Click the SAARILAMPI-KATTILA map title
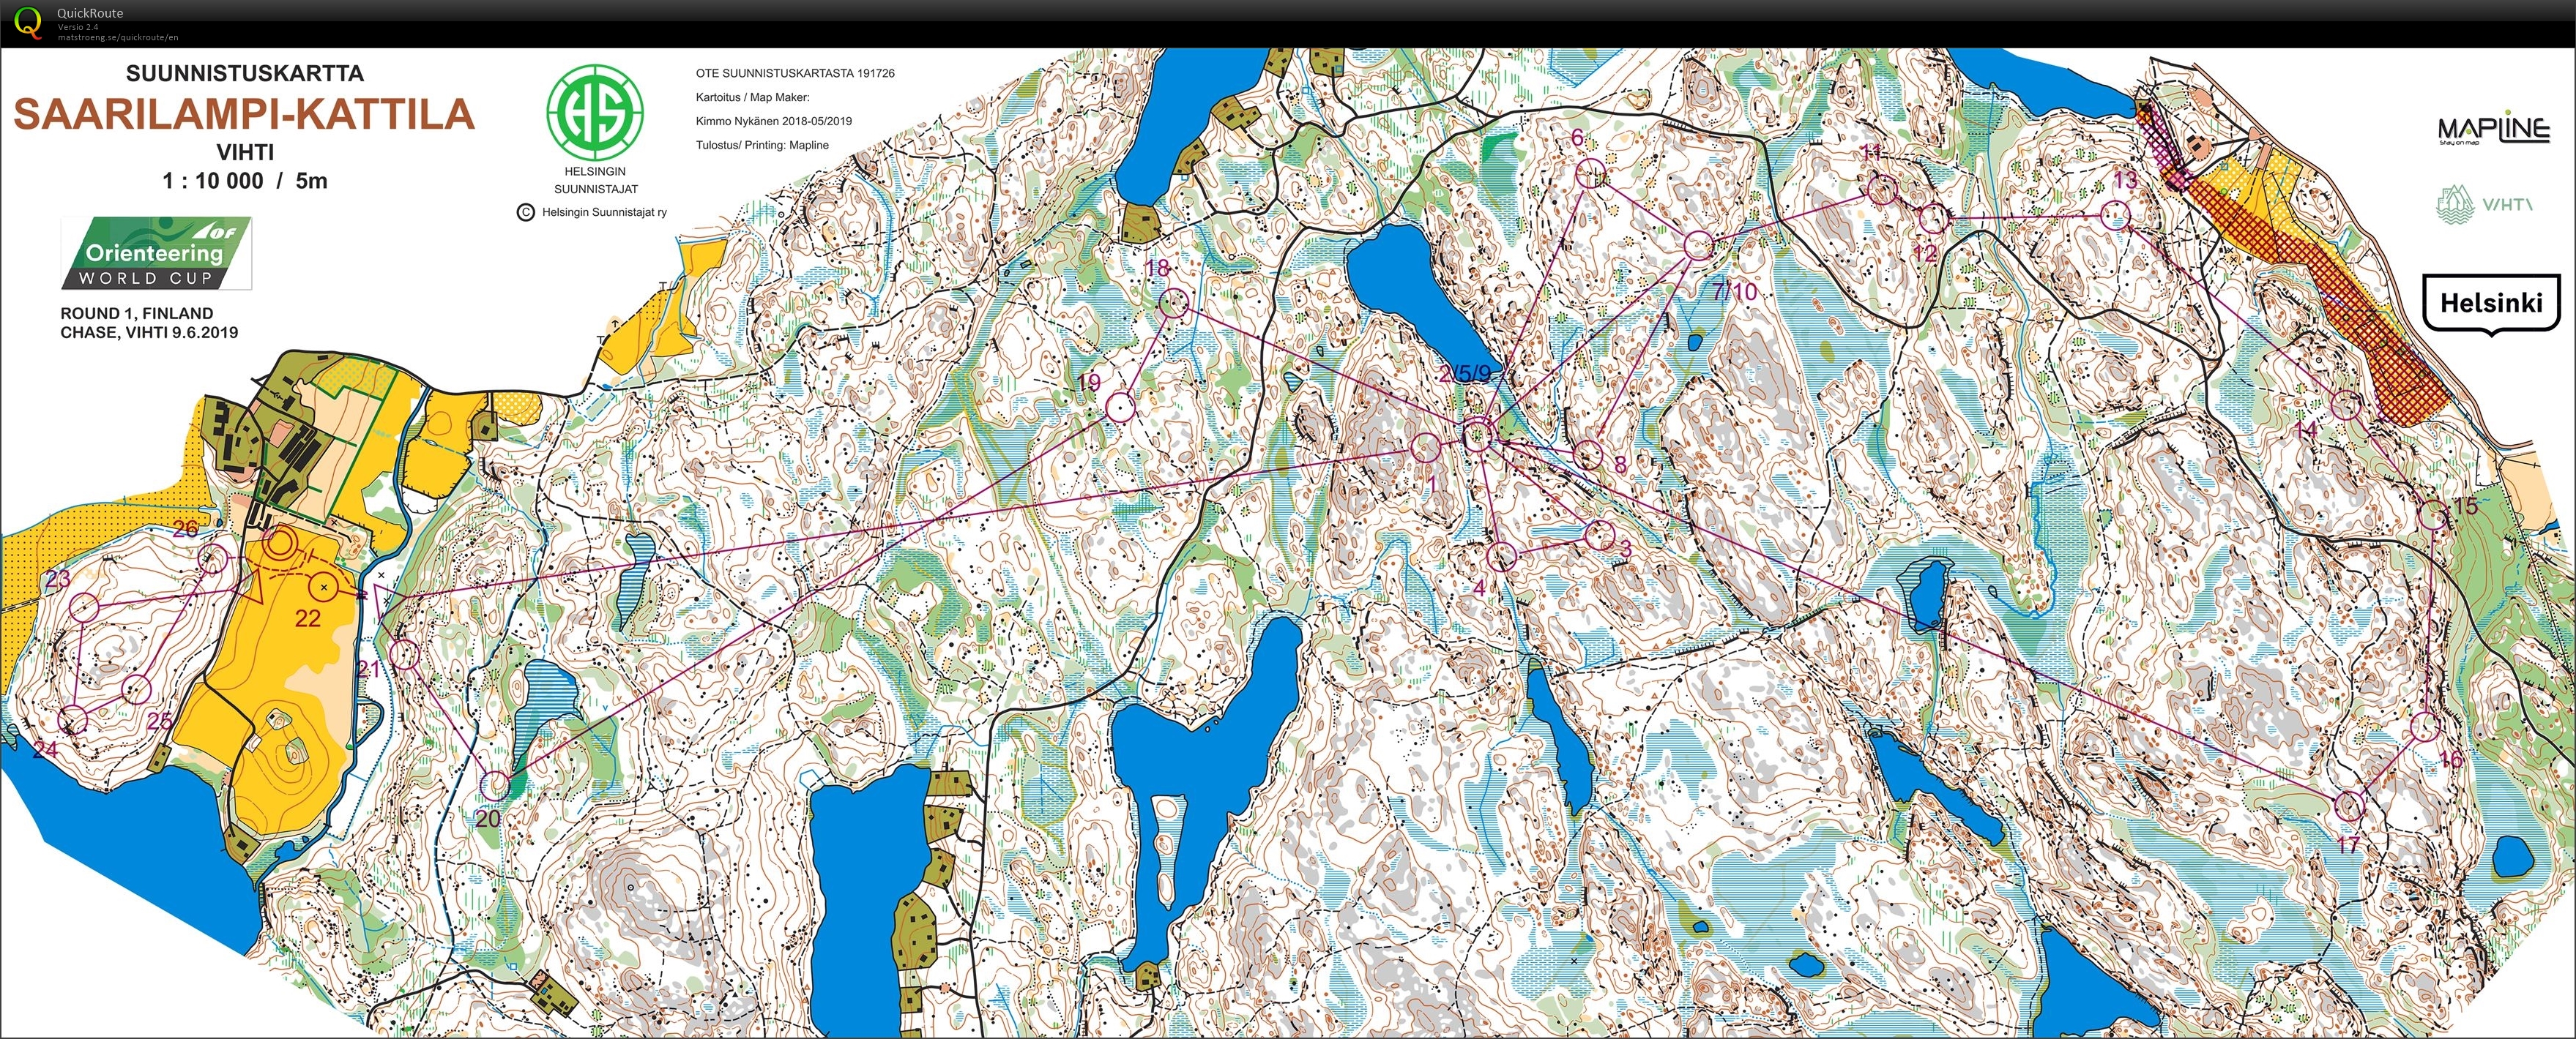 (244, 114)
